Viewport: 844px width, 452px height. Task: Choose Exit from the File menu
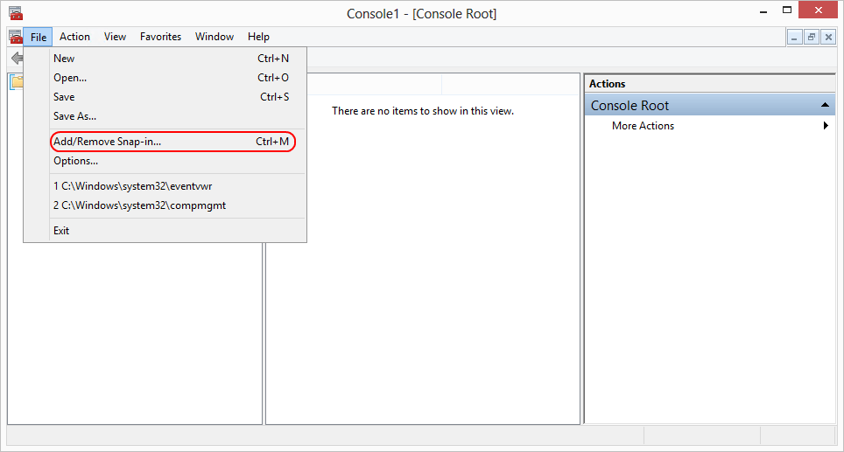pos(61,231)
